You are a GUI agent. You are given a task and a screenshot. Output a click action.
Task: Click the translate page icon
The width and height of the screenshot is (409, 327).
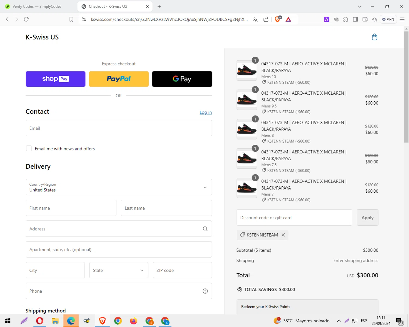pos(255,19)
